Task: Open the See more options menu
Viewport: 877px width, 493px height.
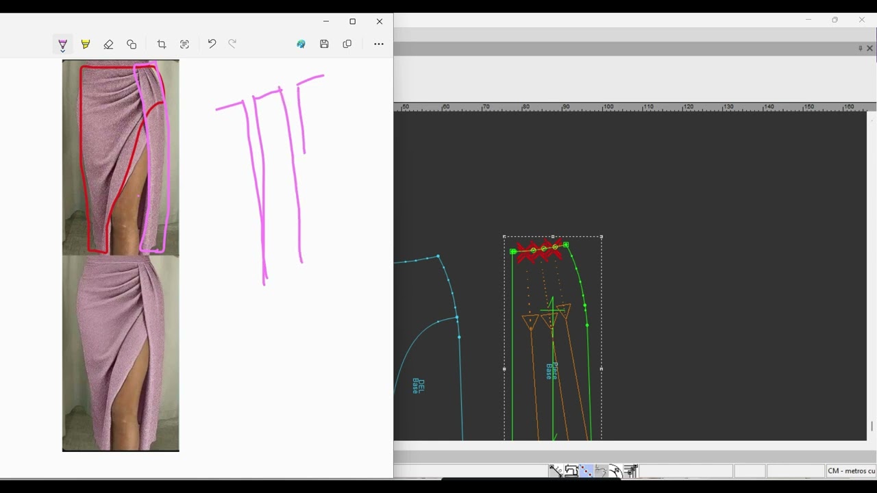Action: point(379,45)
